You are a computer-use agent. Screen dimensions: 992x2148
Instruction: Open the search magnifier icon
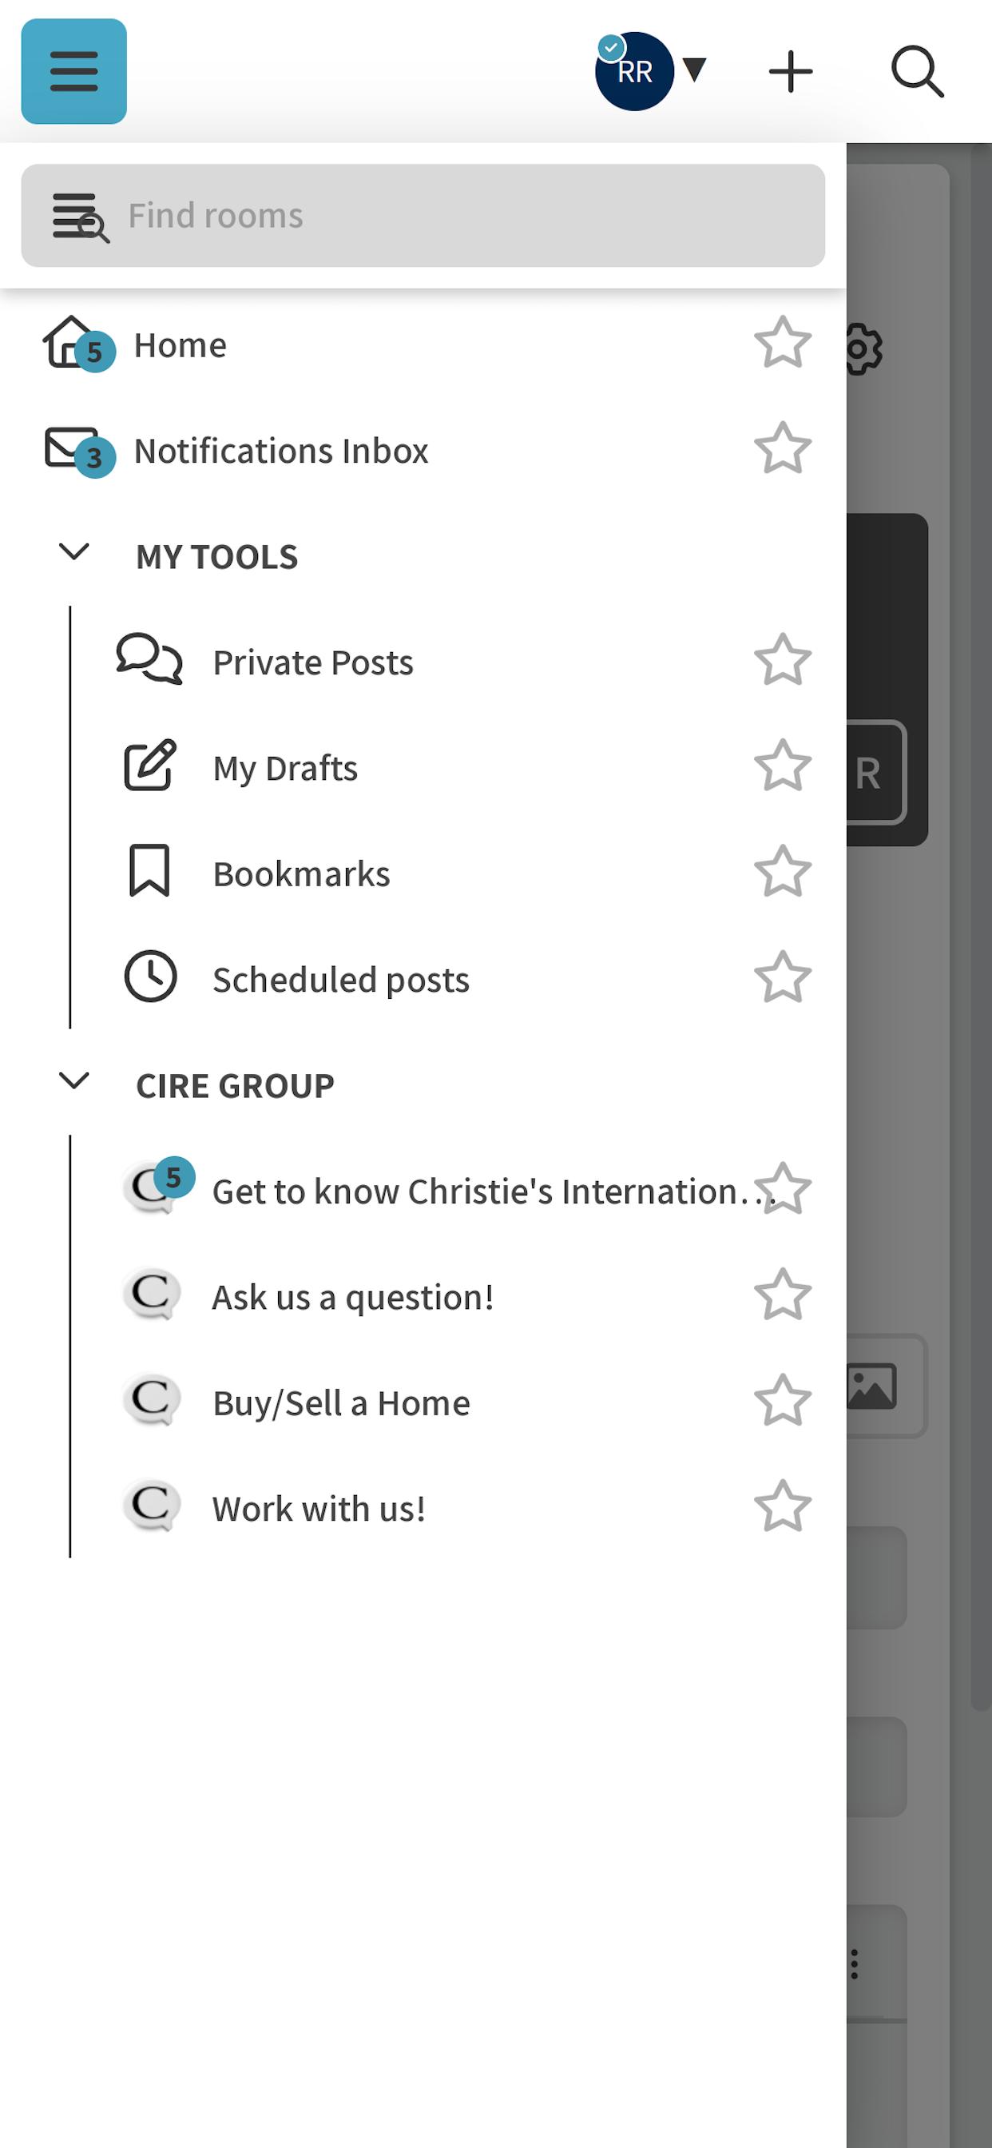click(917, 71)
